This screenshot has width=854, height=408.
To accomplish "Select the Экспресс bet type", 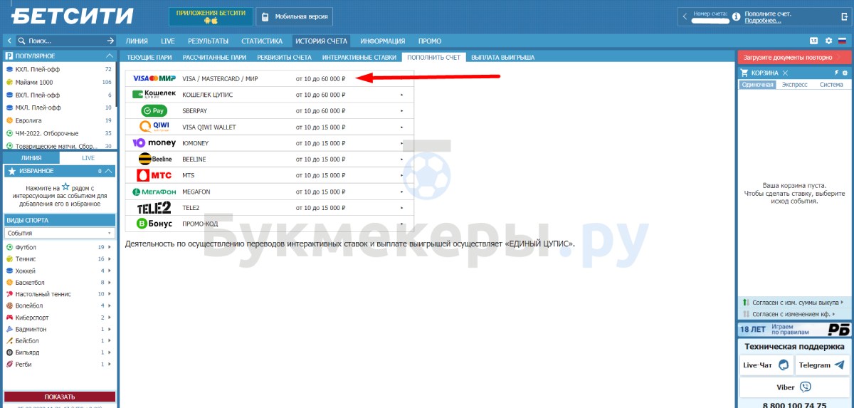I will 794,85.
